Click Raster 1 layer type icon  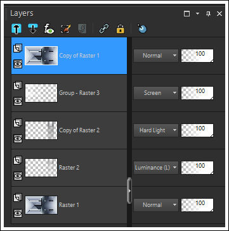[18, 197]
